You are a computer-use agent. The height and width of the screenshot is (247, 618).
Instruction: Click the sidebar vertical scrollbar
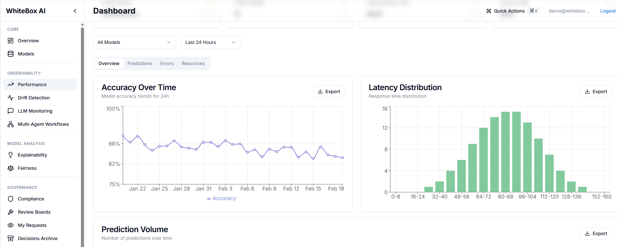pos(82,135)
